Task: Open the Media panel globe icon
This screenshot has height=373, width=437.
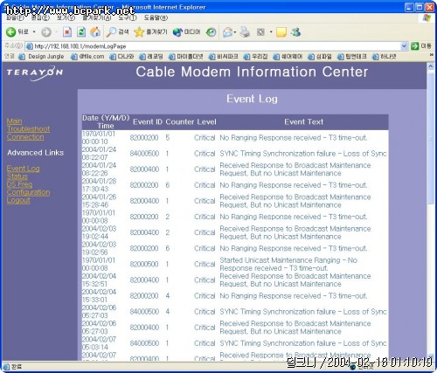Action: click(187, 32)
